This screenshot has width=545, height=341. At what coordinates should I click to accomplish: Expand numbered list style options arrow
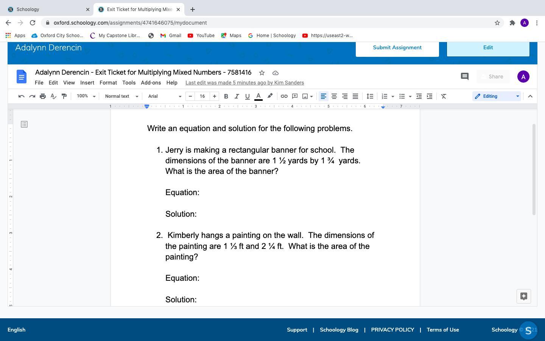392,96
